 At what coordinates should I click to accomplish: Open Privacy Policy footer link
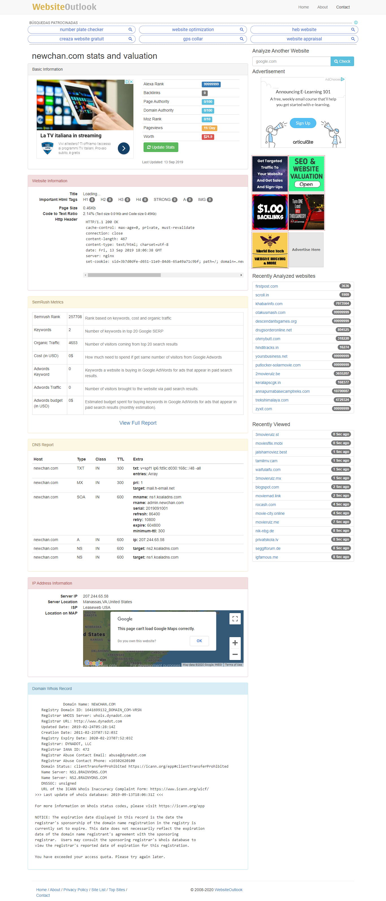pyautogui.click(x=76, y=889)
